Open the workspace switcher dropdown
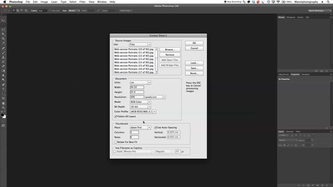The width and height of the screenshot is (333, 187). point(319,10)
